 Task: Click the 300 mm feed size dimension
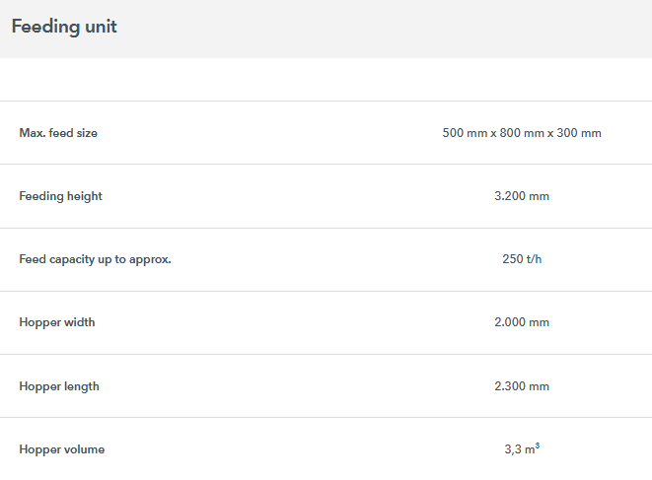[x=582, y=133]
